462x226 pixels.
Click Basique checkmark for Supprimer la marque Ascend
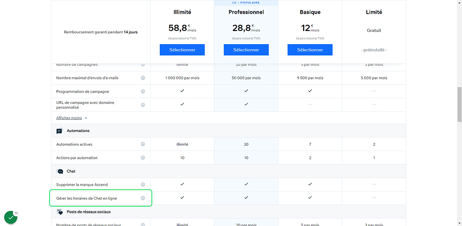310,184
